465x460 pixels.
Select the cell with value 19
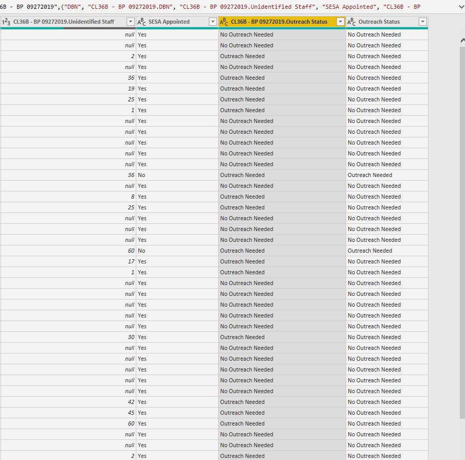pos(68,89)
